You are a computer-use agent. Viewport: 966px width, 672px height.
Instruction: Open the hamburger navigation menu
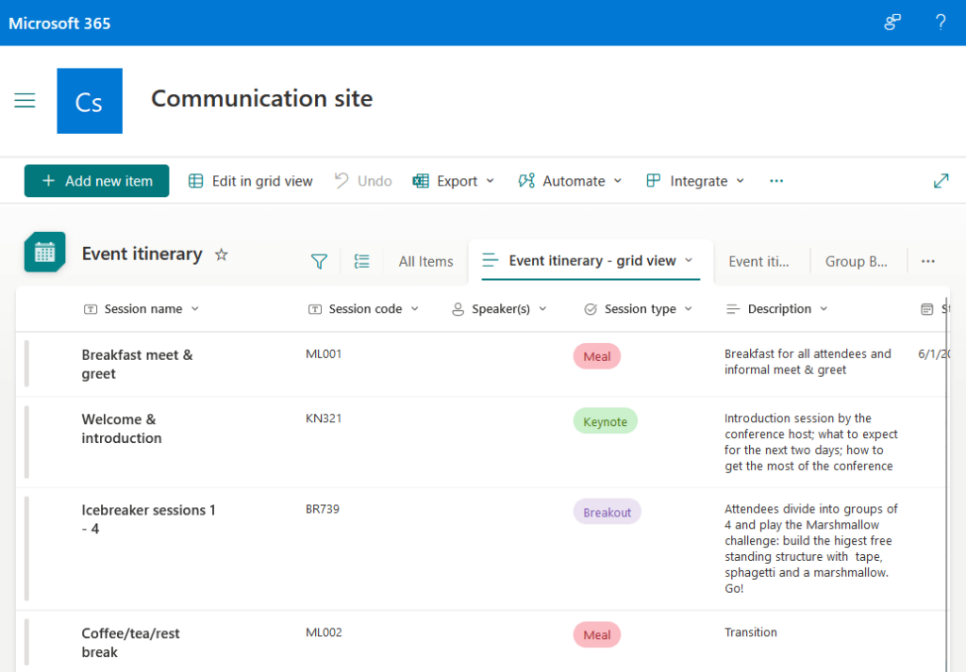[x=25, y=100]
